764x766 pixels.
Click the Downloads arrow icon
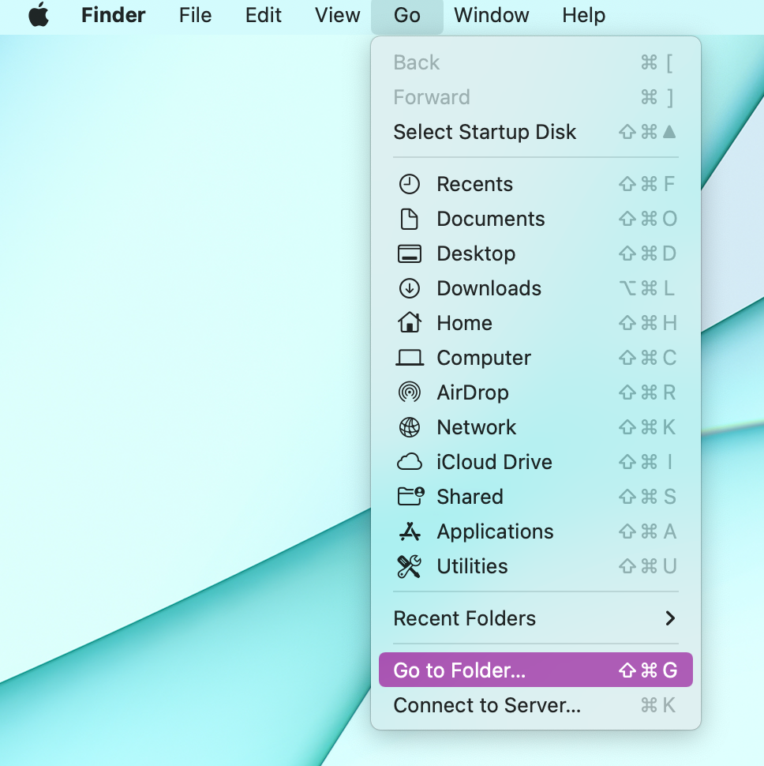pyautogui.click(x=409, y=288)
